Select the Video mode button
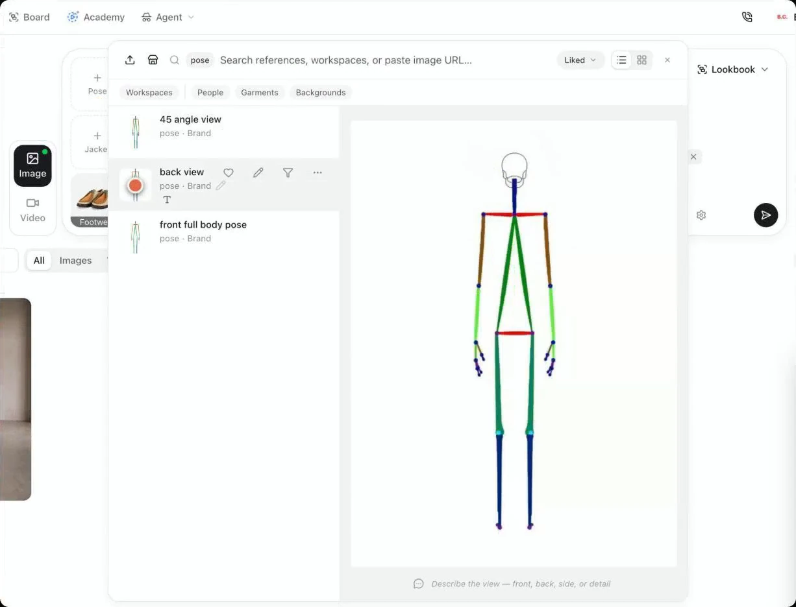 tap(32, 210)
